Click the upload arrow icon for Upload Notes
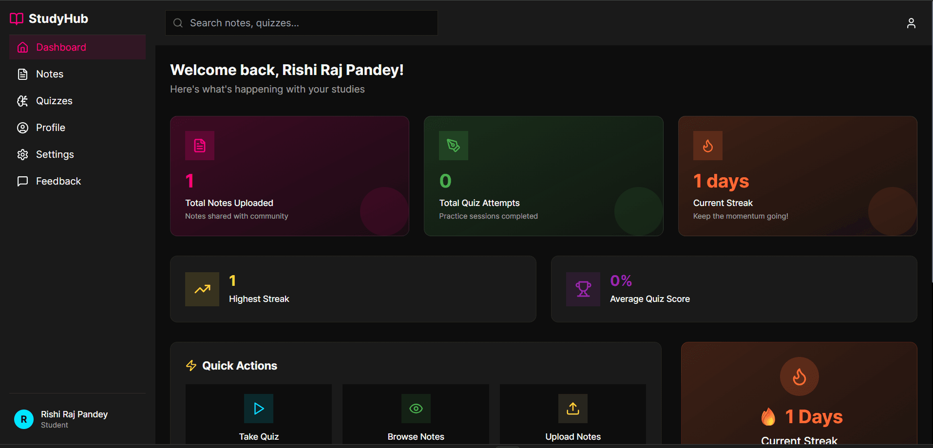 pos(573,409)
